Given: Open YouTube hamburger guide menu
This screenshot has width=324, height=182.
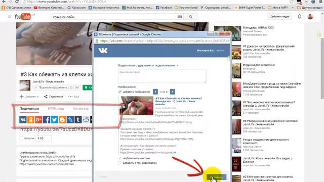Looking at the screenshot, I should coord(10,17).
